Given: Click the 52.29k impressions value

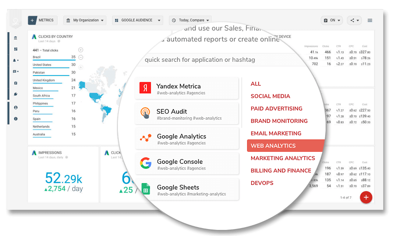Looking at the screenshot, I should (64, 178).
